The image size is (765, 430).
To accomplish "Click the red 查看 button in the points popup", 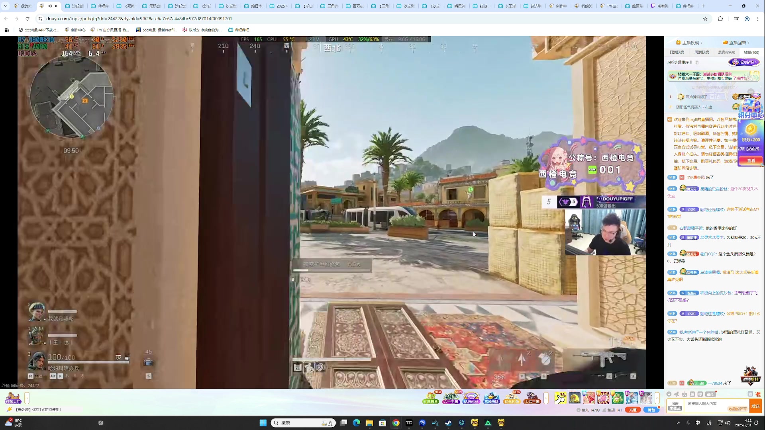I will click(751, 160).
